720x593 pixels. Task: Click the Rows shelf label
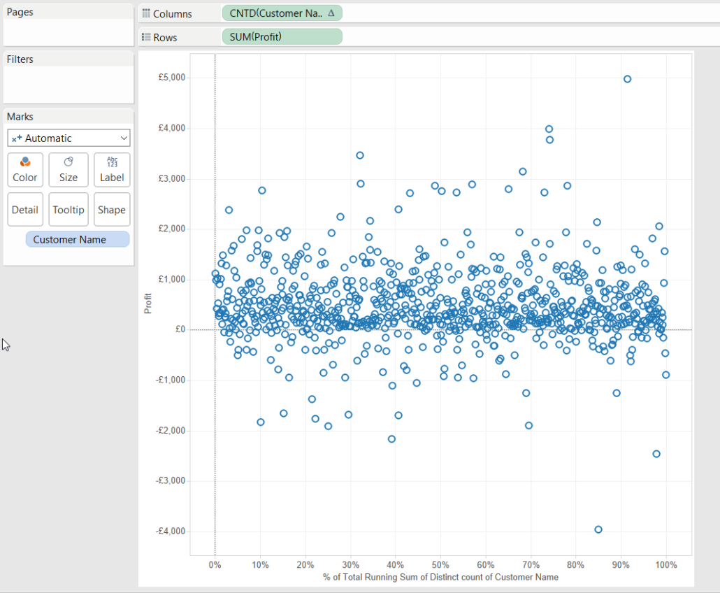coord(165,38)
